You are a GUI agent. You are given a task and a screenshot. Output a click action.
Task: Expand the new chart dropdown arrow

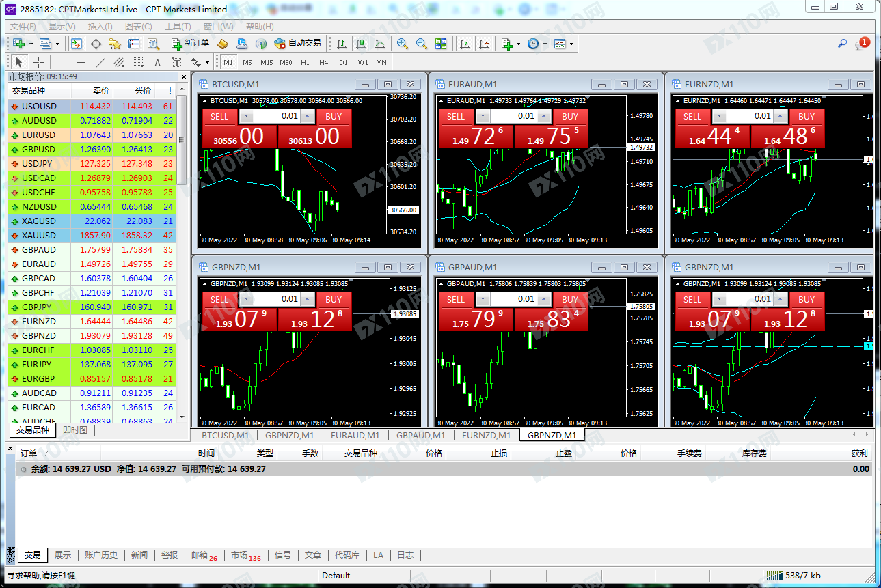pyautogui.click(x=26, y=44)
